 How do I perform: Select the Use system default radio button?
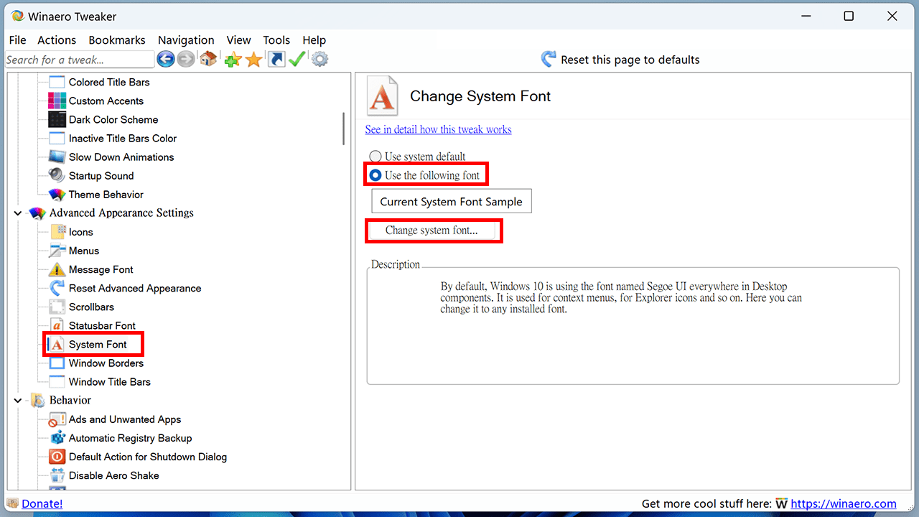[x=375, y=157]
